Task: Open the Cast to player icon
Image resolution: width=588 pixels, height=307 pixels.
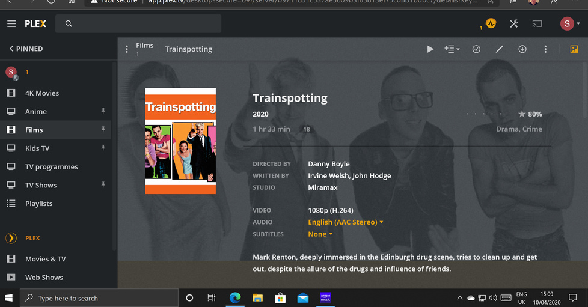Action: pos(537,23)
